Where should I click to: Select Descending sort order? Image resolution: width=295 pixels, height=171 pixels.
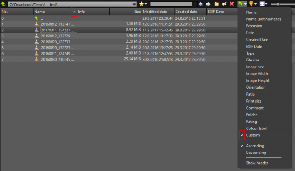click(x=256, y=153)
